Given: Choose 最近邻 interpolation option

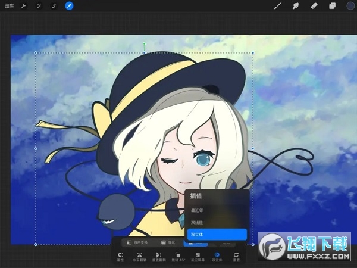Looking at the screenshot, I should (x=217, y=210).
